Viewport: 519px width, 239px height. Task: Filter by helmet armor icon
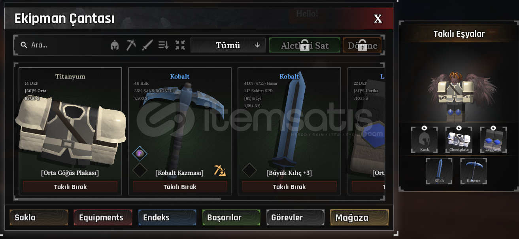pyautogui.click(x=115, y=45)
